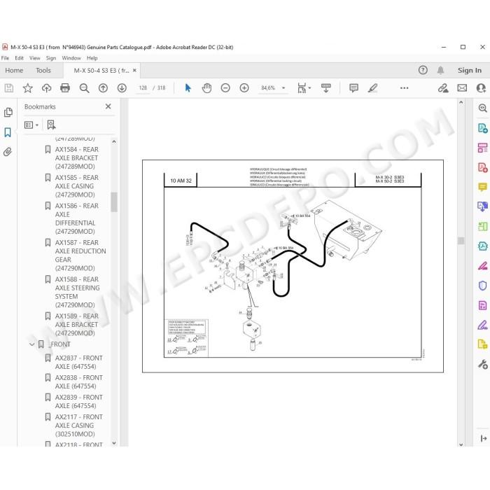Image resolution: width=490 pixels, height=490 pixels.
Task: Click the star bookmark icon
Action: click(x=27, y=87)
